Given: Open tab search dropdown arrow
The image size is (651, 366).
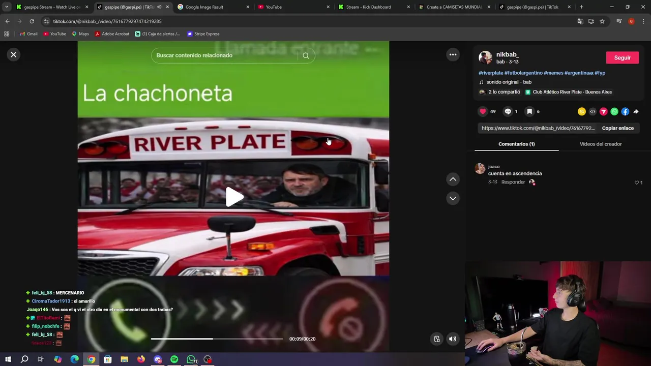Looking at the screenshot, I should coord(7,7).
